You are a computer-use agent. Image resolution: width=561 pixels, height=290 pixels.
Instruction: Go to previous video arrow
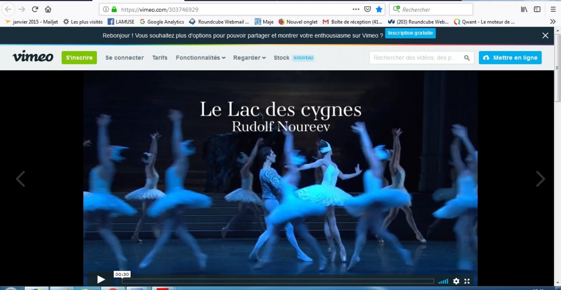(20, 179)
